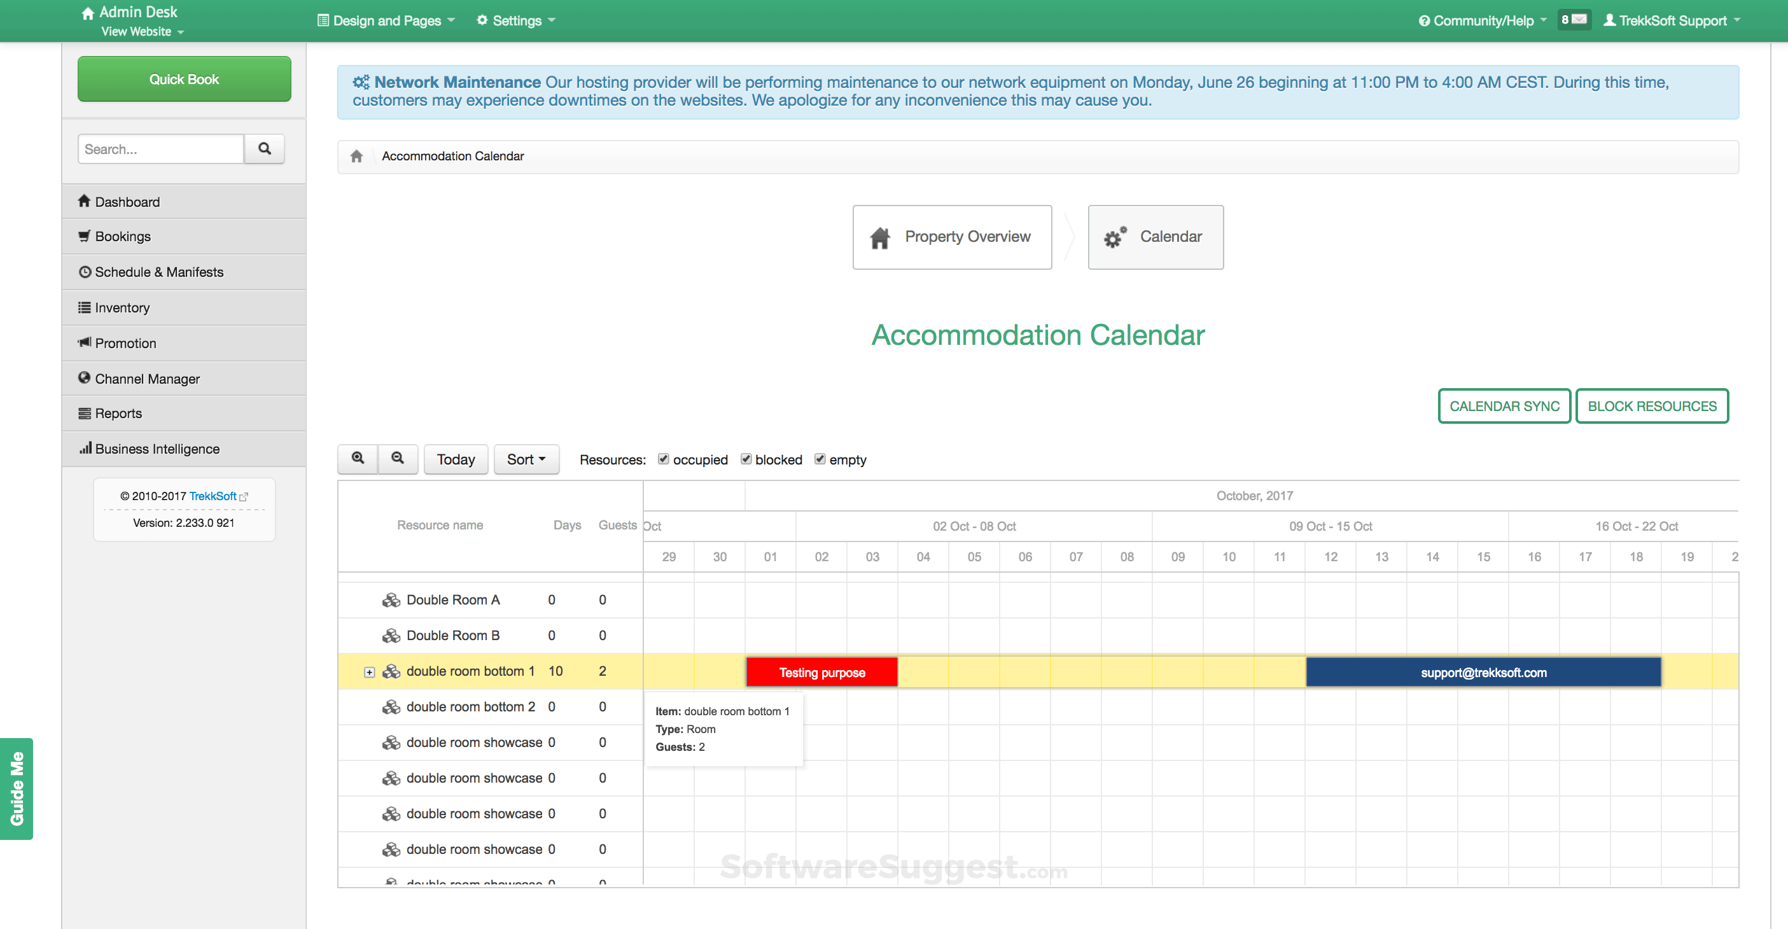This screenshot has width=1788, height=929.
Task: Uncheck the occupied resources checkbox
Action: (x=664, y=459)
